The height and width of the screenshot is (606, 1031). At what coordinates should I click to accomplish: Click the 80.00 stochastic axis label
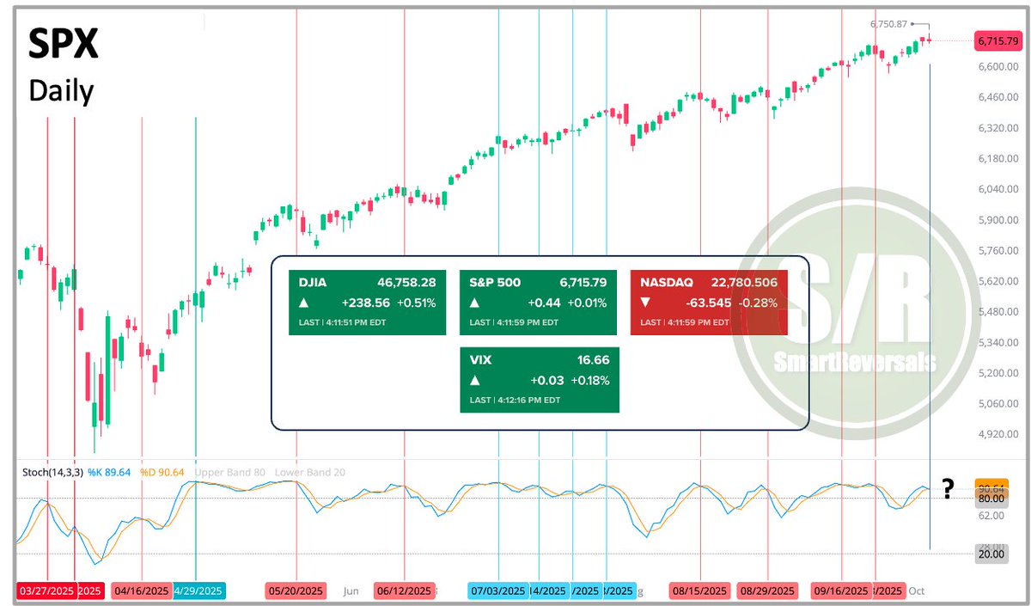991,498
